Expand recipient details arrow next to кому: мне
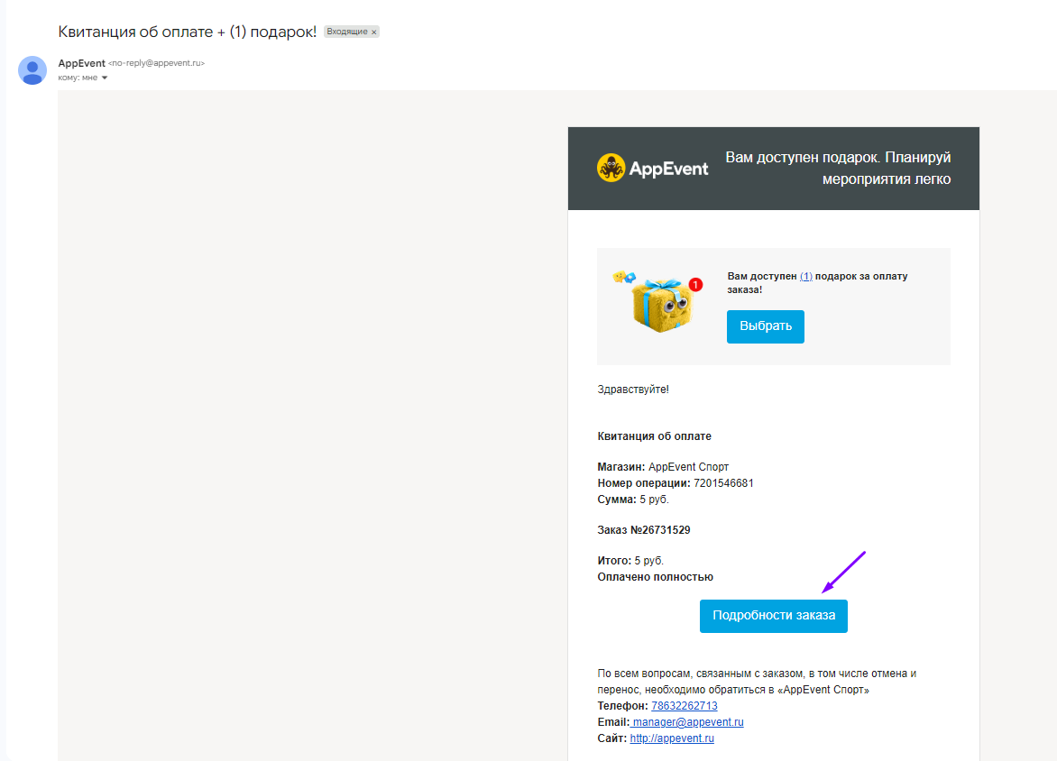 pyautogui.click(x=105, y=78)
